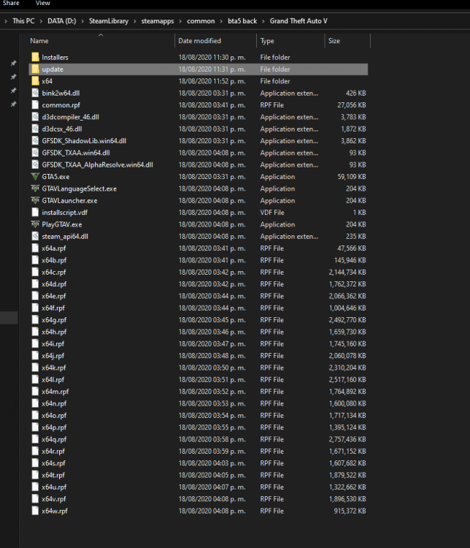
Task: Click the update folder icon
Action: point(35,69)
